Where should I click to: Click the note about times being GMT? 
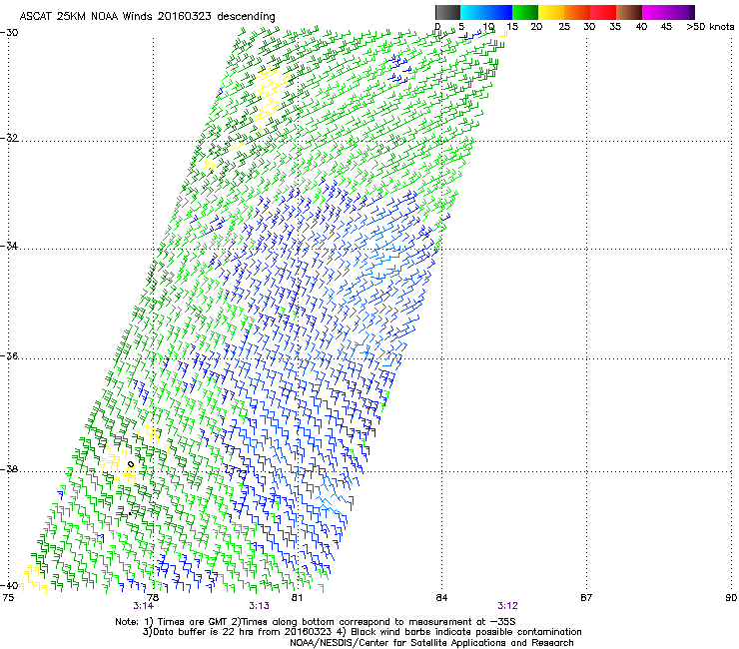315,622
